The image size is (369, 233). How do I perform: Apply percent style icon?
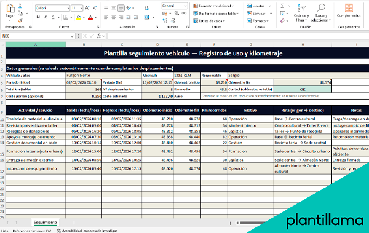177,14
